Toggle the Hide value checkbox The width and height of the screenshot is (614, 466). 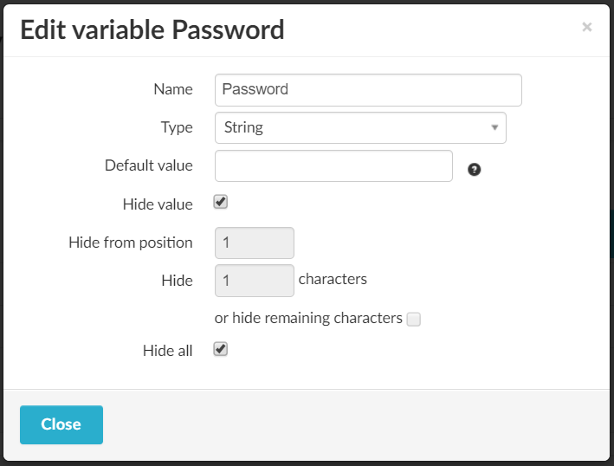point(221,202)
